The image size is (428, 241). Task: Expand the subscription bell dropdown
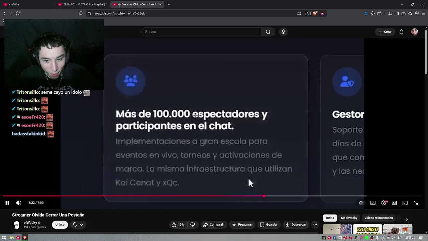[78, 225]
